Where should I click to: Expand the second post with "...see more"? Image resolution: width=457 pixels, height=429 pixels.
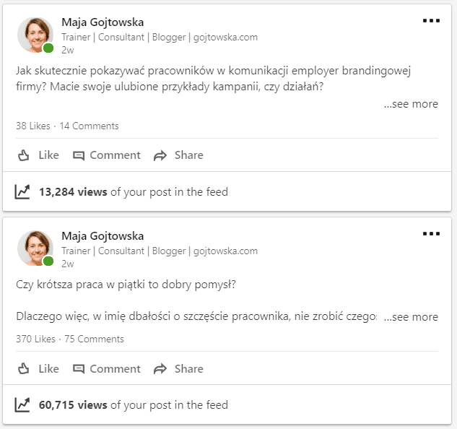pos(411,317)
